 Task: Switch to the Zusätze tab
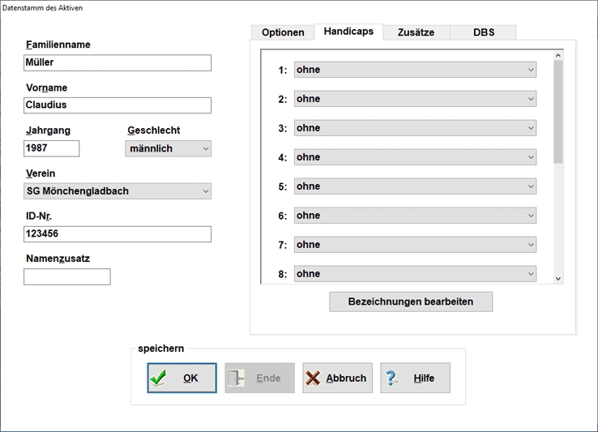416,32
